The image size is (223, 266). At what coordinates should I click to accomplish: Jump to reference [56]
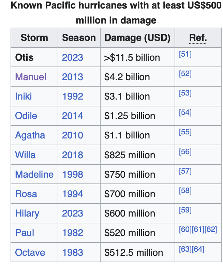185,152
